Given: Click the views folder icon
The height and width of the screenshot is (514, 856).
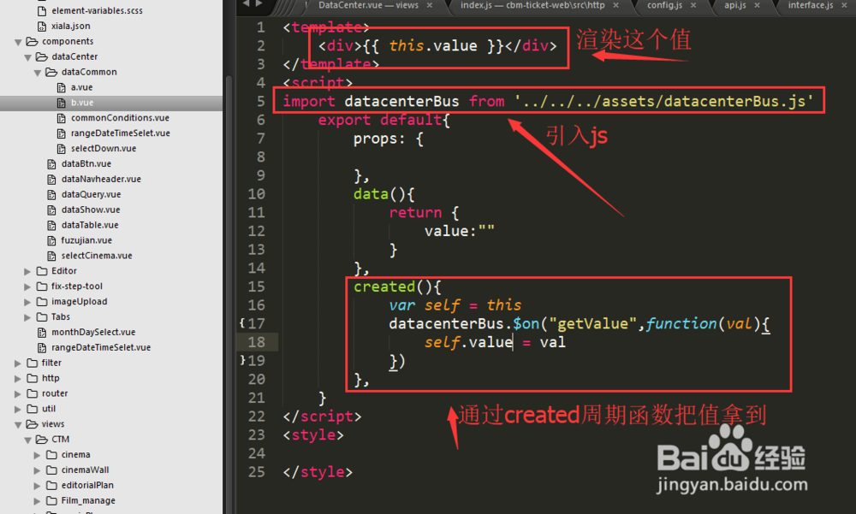Looking at the screenshot, I should (33, 424).
